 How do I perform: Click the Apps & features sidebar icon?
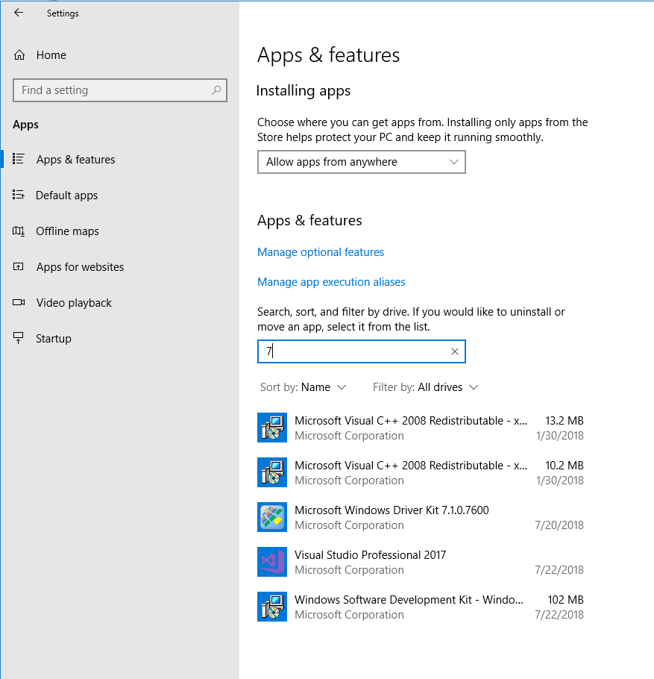[x=19, y=160]
